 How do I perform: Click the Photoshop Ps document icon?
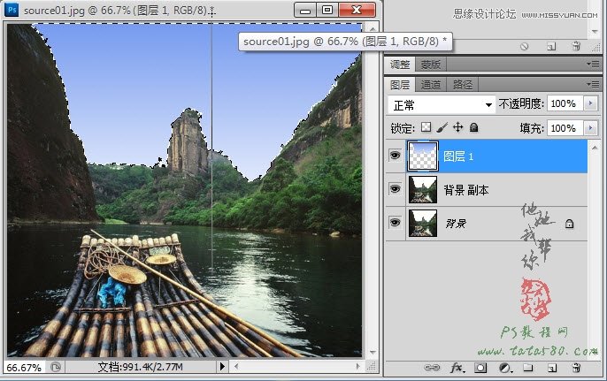click(12, 10)
